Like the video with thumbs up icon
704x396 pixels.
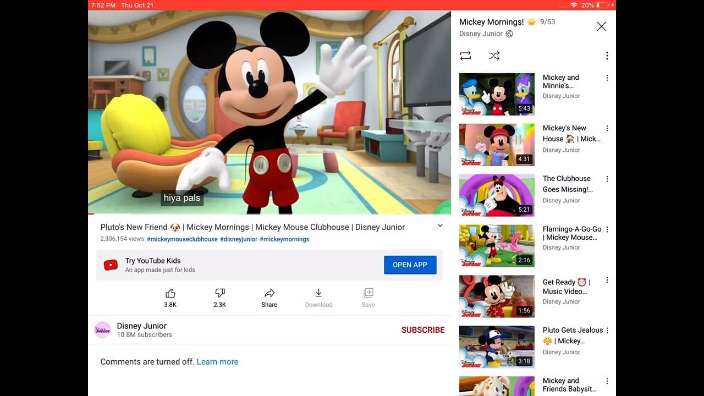(170, 293)
